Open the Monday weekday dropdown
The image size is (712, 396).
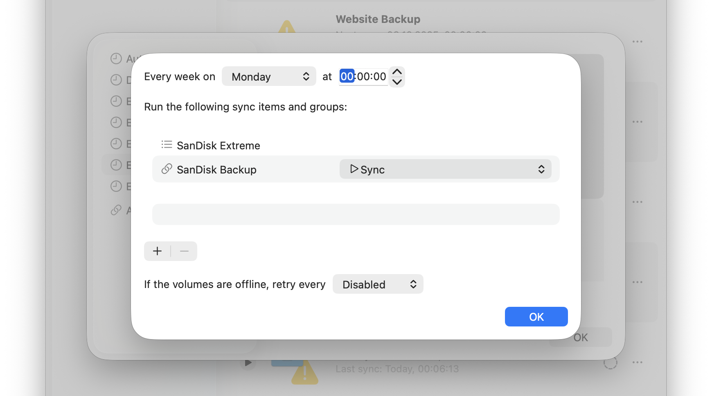(269, 76)
